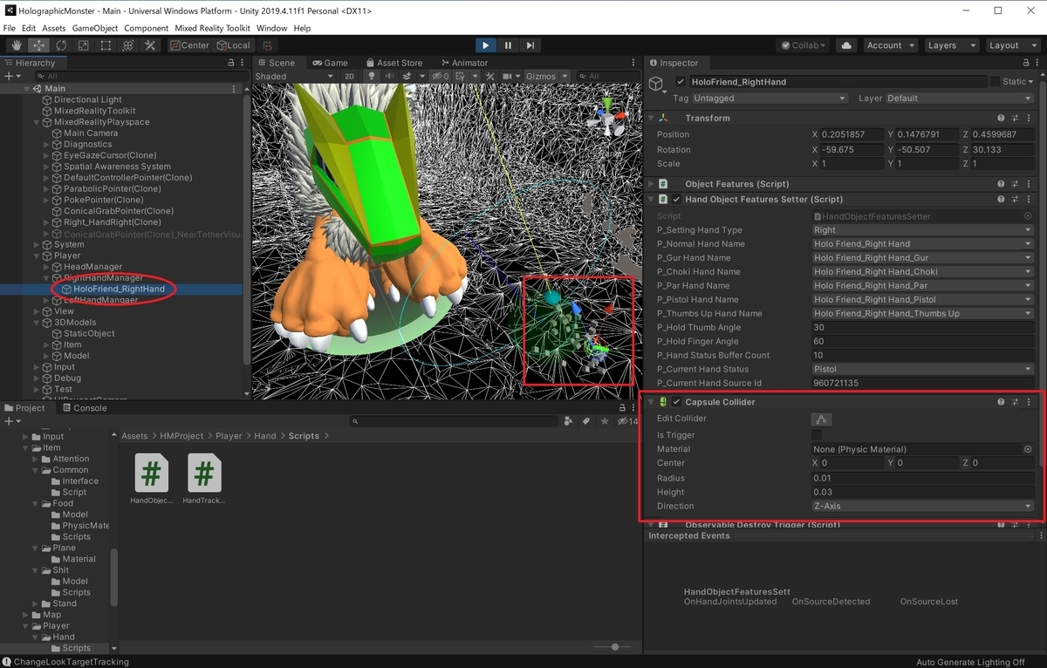The height and width of the screenshot is (668, 1047).
Task: Open Direction Z-Axis dropdown
Action: point(922,506)
